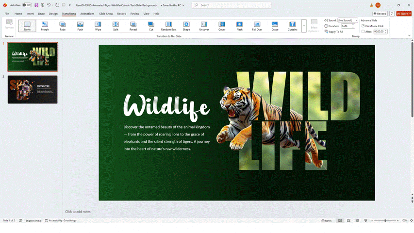Screen dimensions: 414x233
Task: Start Slide Show from status bar
Action: 365,220
